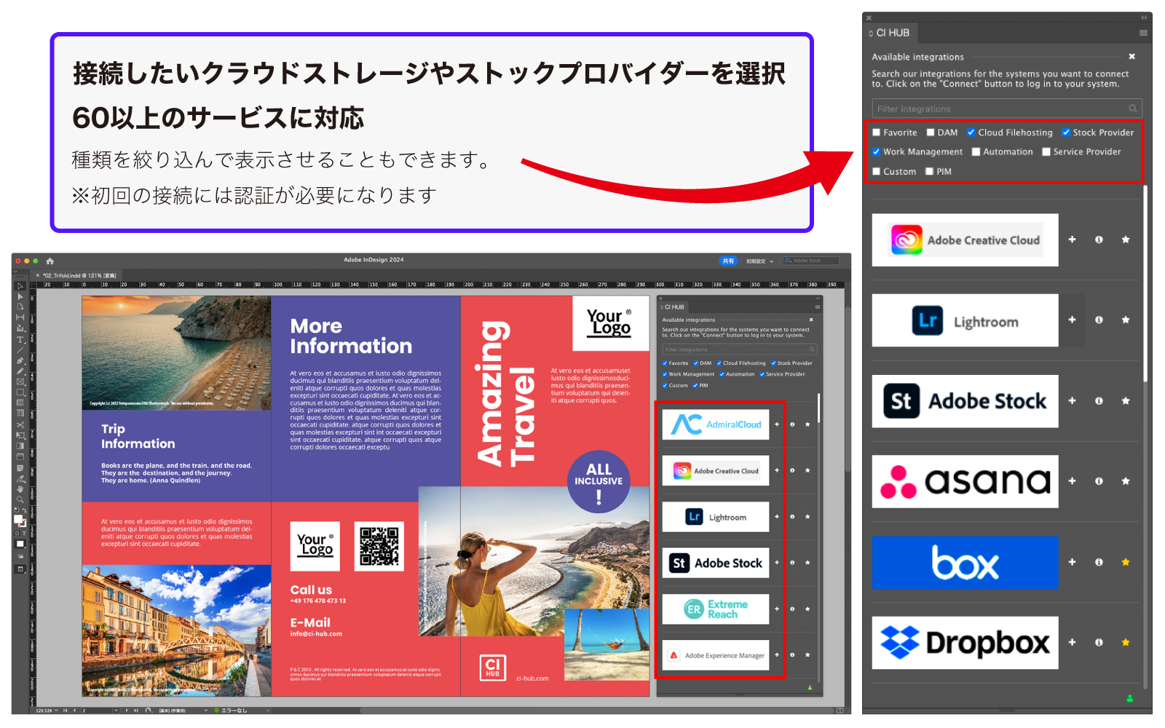
Task: Select the Hand tool
Action: (20, 489)
